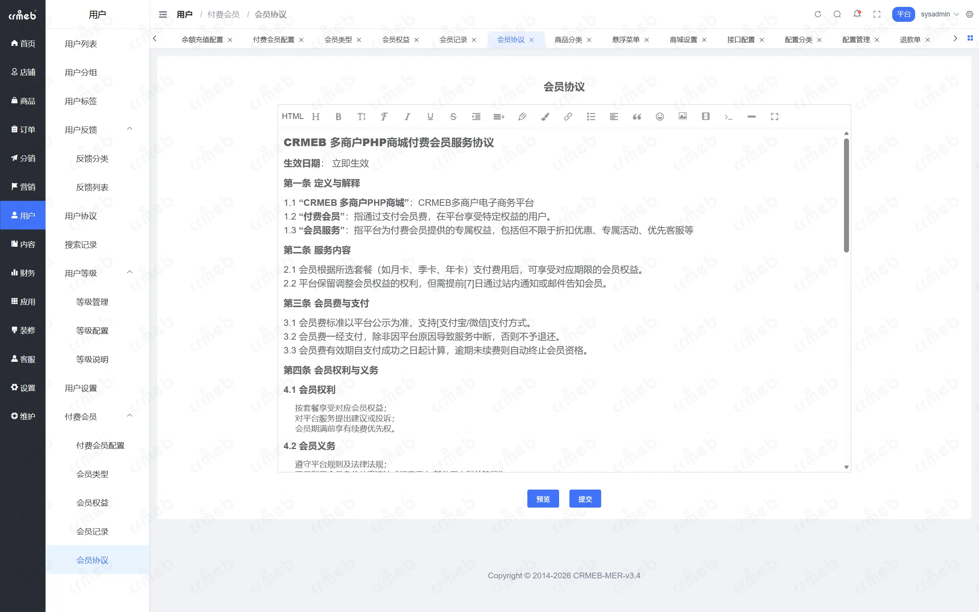Open the text color pen tool
The width and height of the screenshot is (979, 612).
522,117
